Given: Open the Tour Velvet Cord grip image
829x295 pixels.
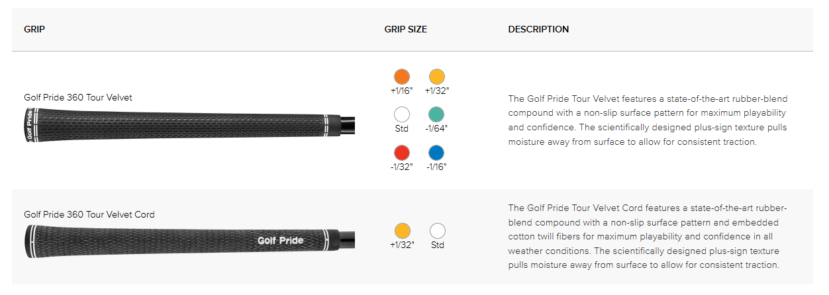Looking at the screenshot, I should coord(190,241).
